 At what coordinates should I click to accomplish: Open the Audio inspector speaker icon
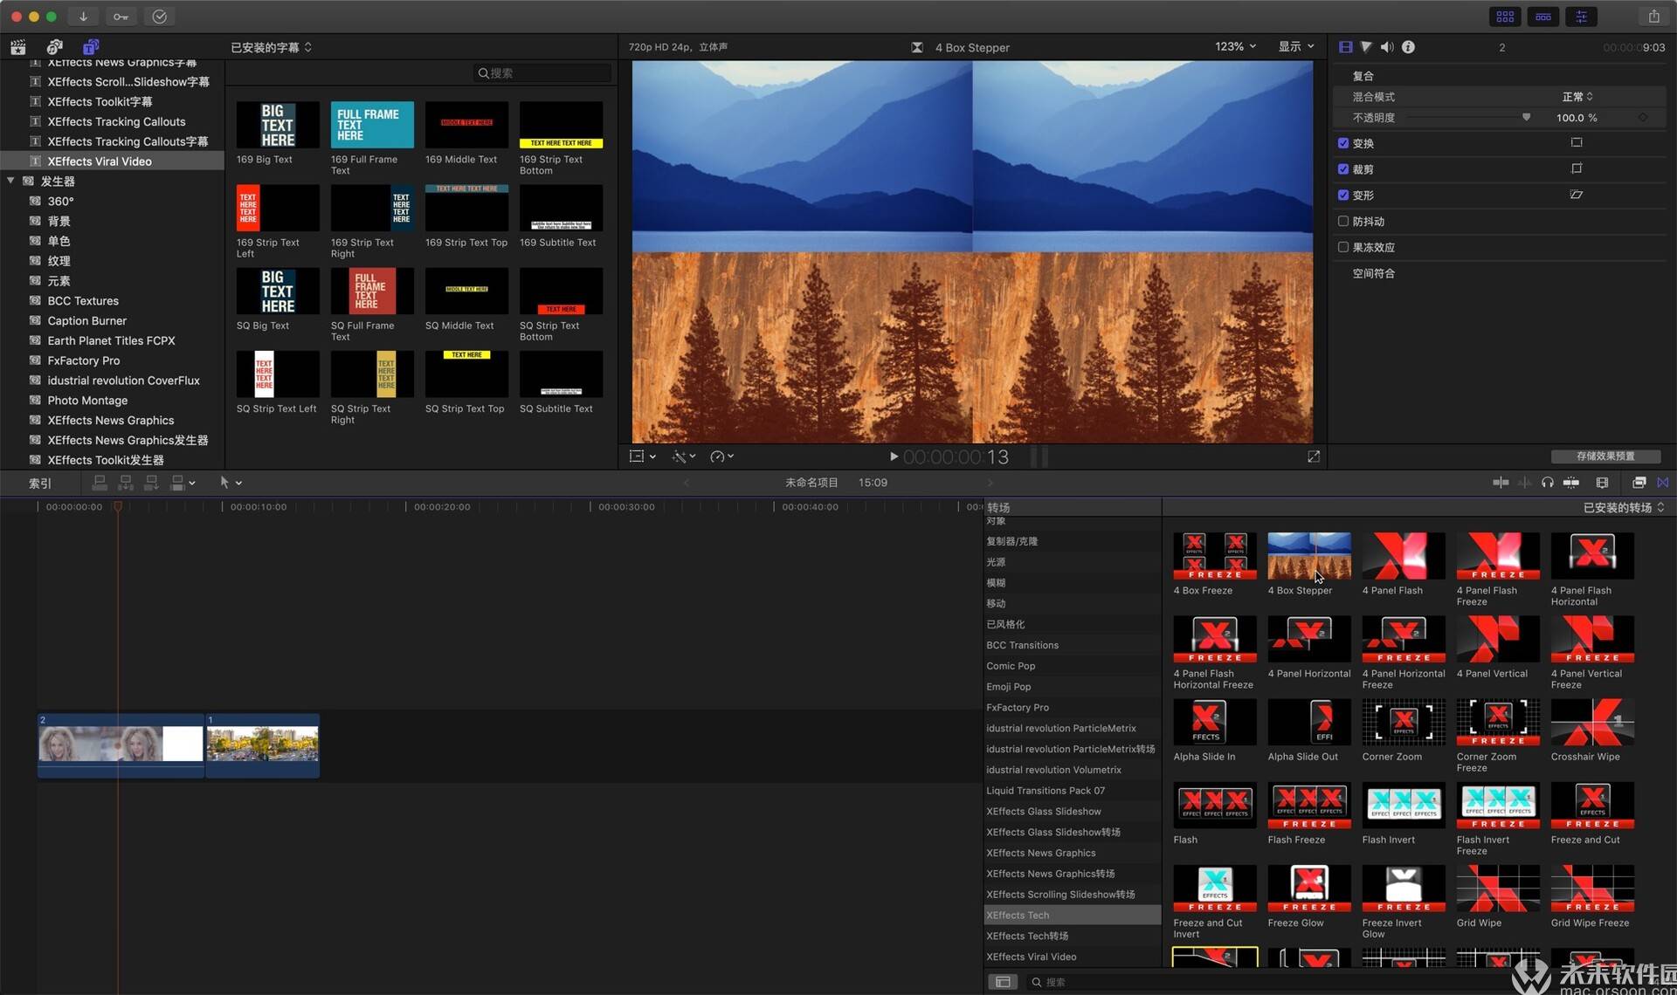pos(1387,47)
